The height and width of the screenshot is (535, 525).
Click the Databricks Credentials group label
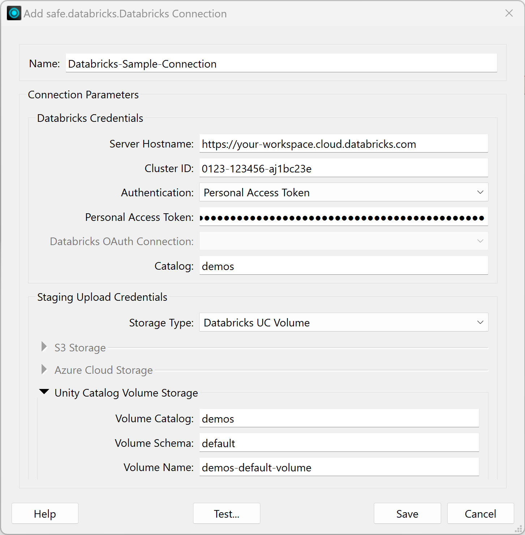pos(90,118)
